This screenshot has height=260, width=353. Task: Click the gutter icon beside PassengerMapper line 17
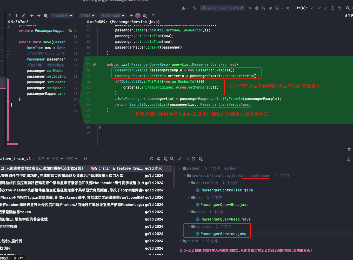coord(70,31)
